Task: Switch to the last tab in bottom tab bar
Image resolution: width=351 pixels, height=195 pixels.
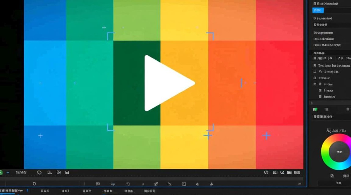Action: click(x=149, y=191)
